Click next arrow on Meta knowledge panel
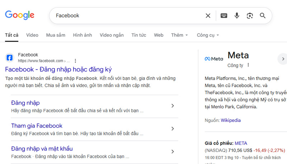Screen dimensions: 287x164 (x=283, y=59)
